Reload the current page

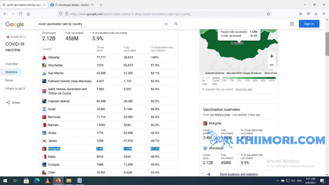(x=20, y=14)
